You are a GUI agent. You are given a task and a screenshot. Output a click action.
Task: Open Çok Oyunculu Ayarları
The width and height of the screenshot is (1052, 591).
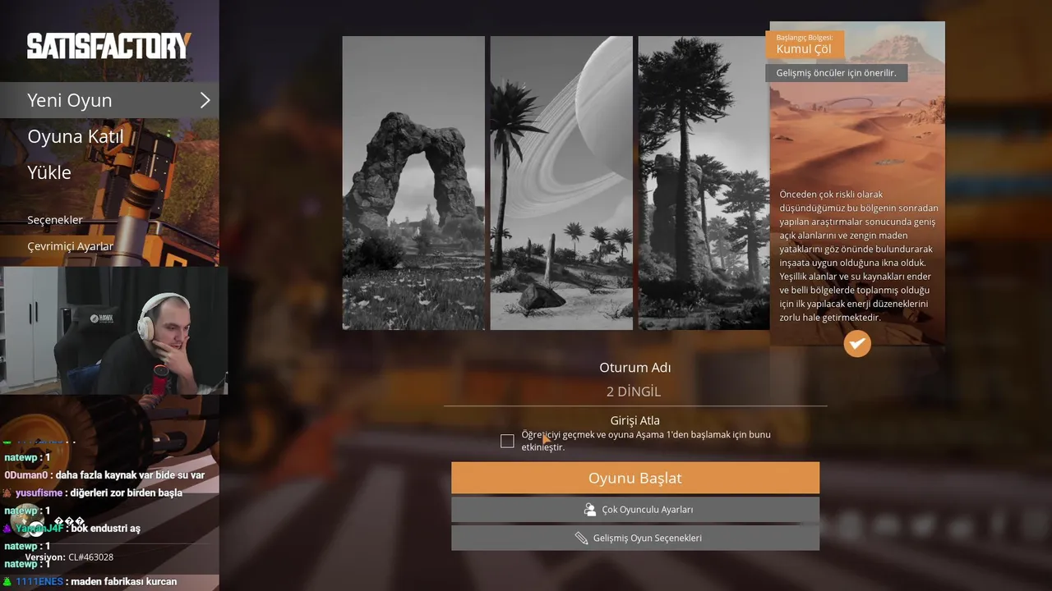[x=635, y=510]
